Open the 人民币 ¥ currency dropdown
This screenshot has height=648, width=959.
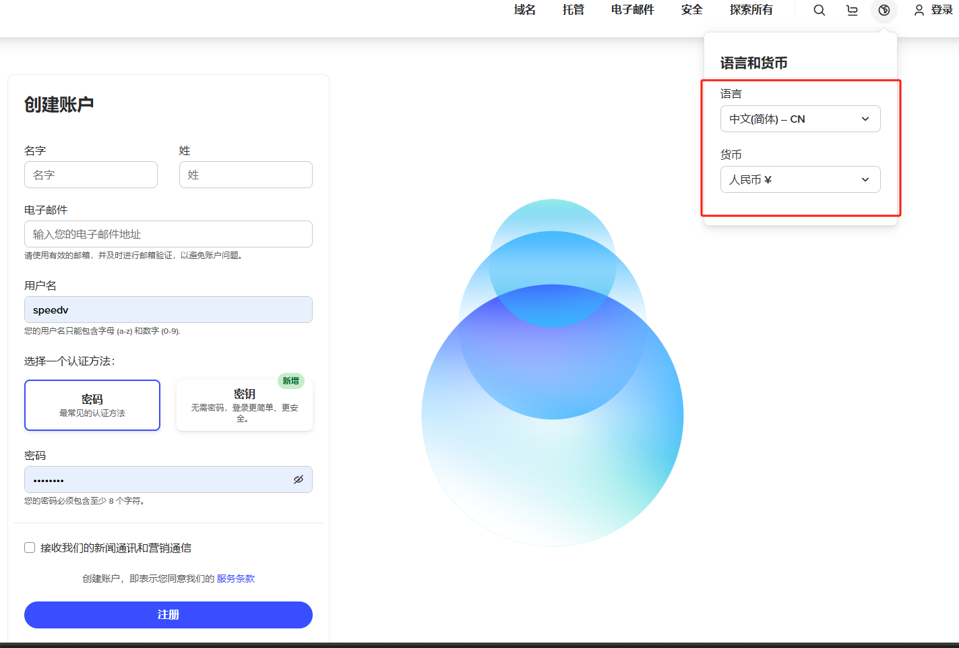(800, 179)
